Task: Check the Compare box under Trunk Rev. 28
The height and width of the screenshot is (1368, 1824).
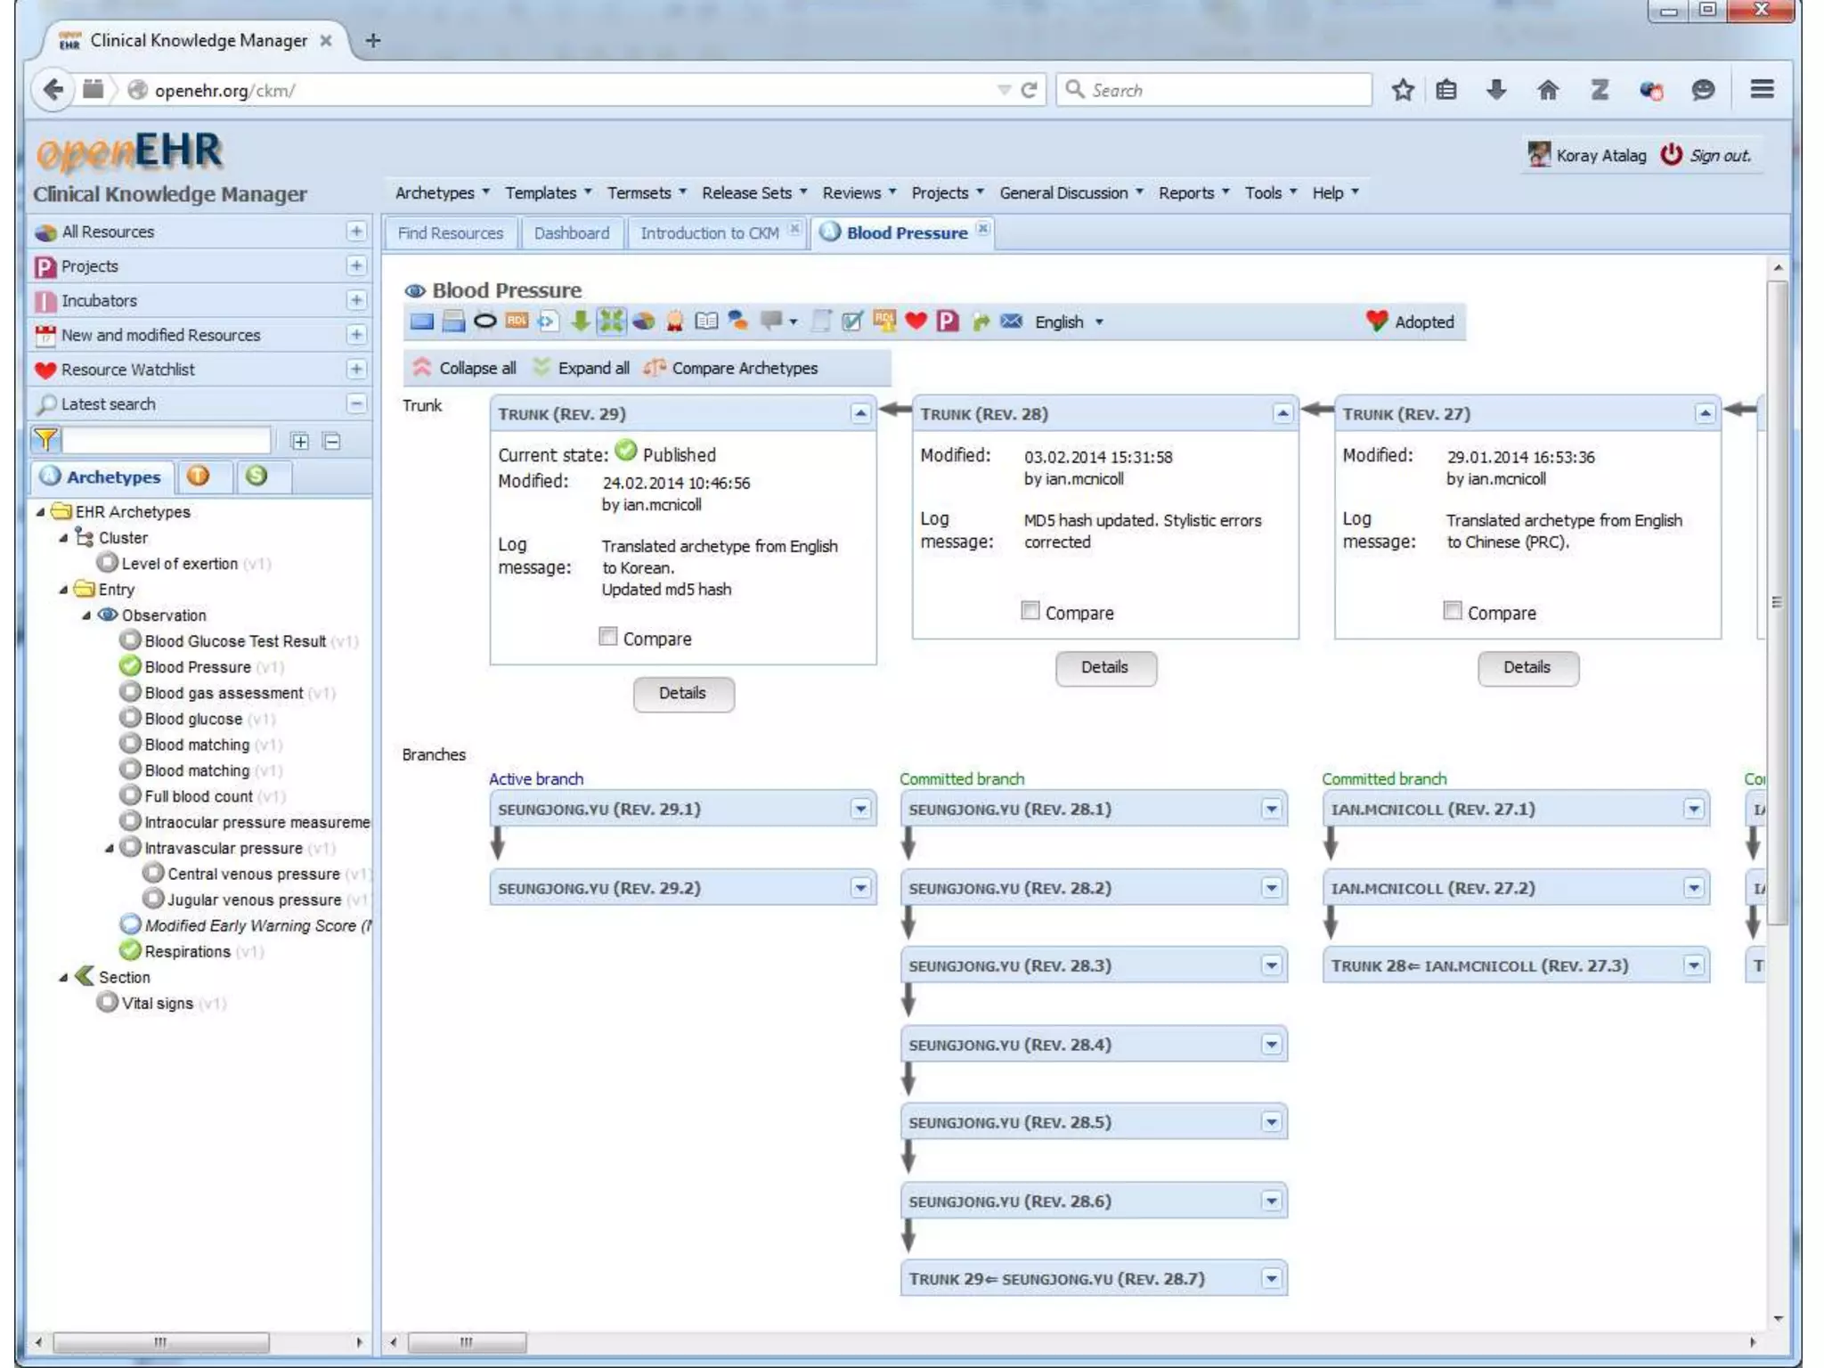Action: click(1030, 611)
